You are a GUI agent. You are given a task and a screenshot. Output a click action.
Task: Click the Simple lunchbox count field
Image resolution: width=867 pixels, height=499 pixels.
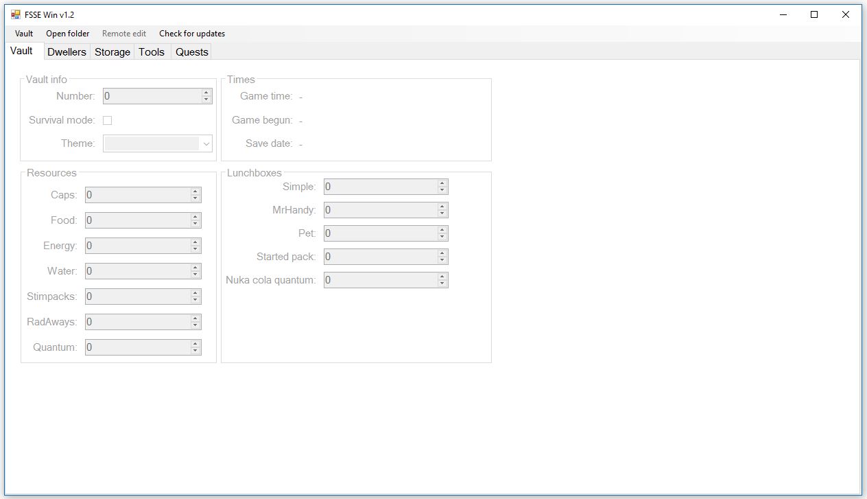(381, 187)
